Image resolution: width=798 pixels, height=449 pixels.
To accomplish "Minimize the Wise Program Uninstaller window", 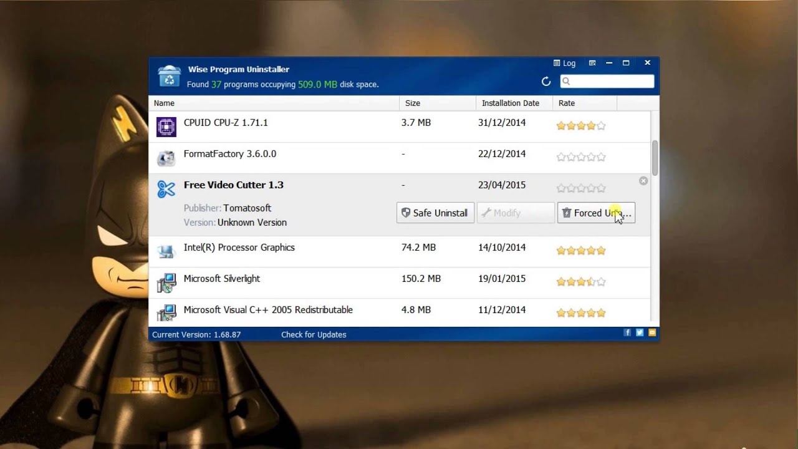I will click(609, 63).
